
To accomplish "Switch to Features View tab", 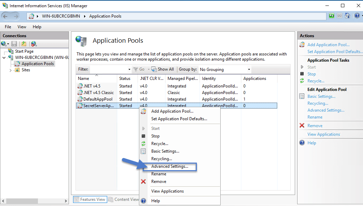I will (x=90, y=199).
